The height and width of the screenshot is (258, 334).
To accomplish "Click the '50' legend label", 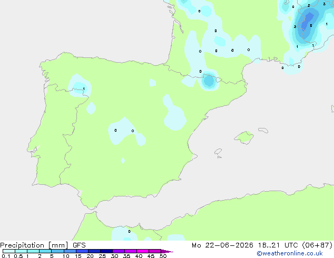I will coord(163,256).
